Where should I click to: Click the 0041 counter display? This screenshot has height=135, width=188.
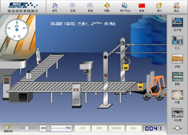click(153, 129)
